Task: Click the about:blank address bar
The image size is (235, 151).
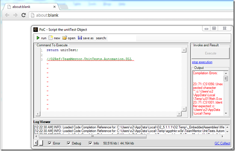Action: click(128, 15)
